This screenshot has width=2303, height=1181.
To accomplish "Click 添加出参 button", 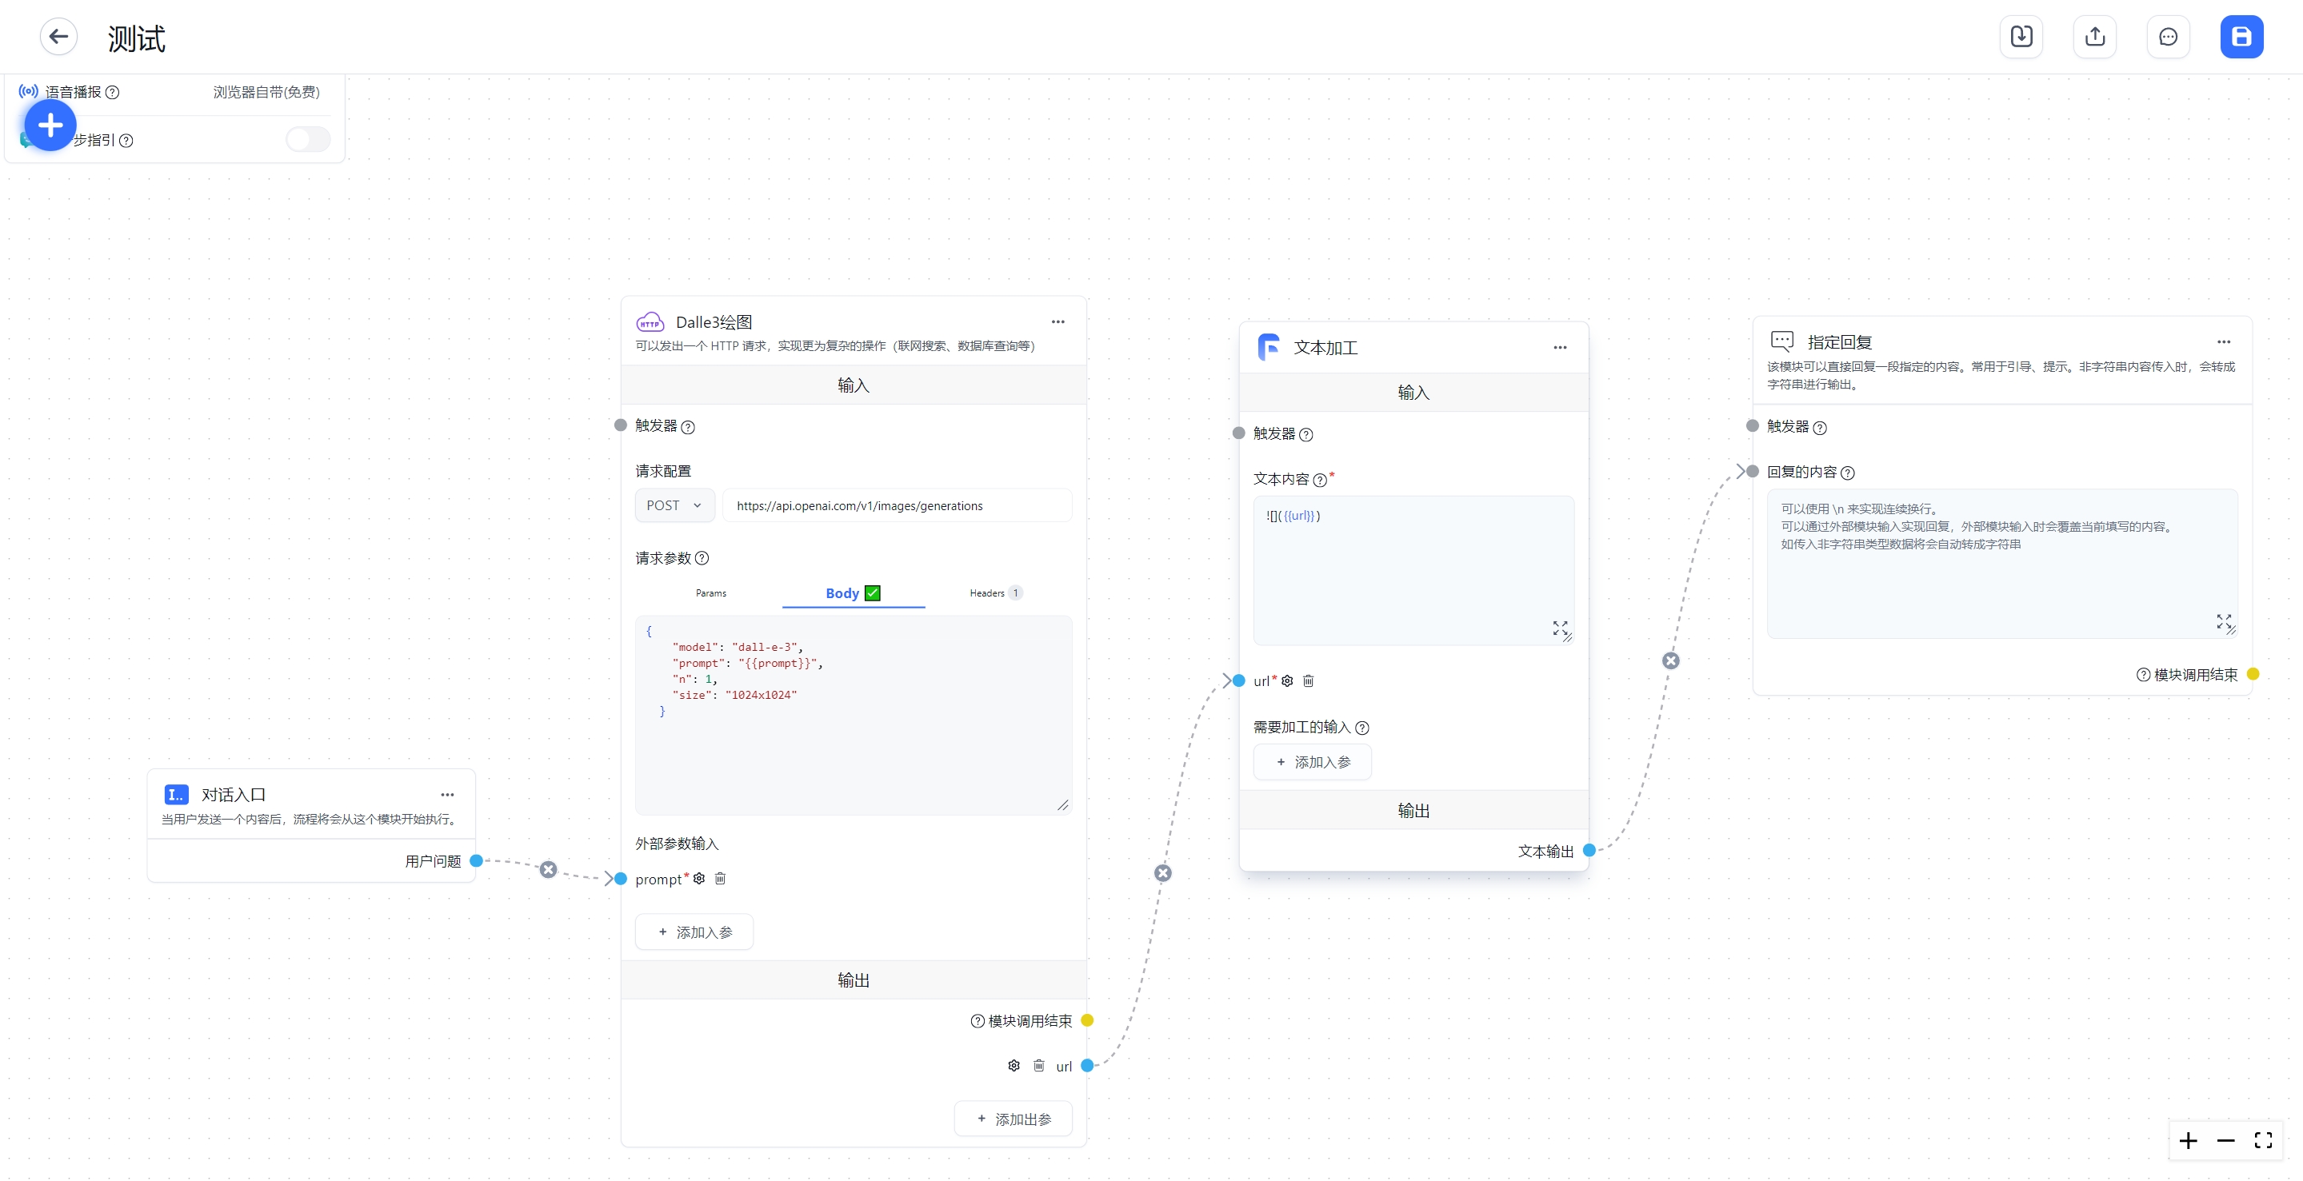I will tap(1013, 1119).
